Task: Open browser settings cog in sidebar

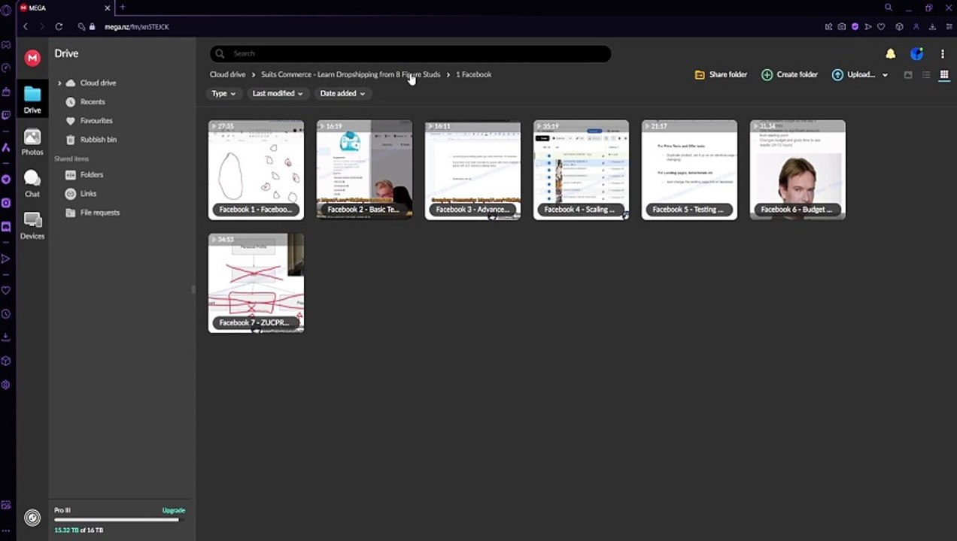Action: coord(6,385)
